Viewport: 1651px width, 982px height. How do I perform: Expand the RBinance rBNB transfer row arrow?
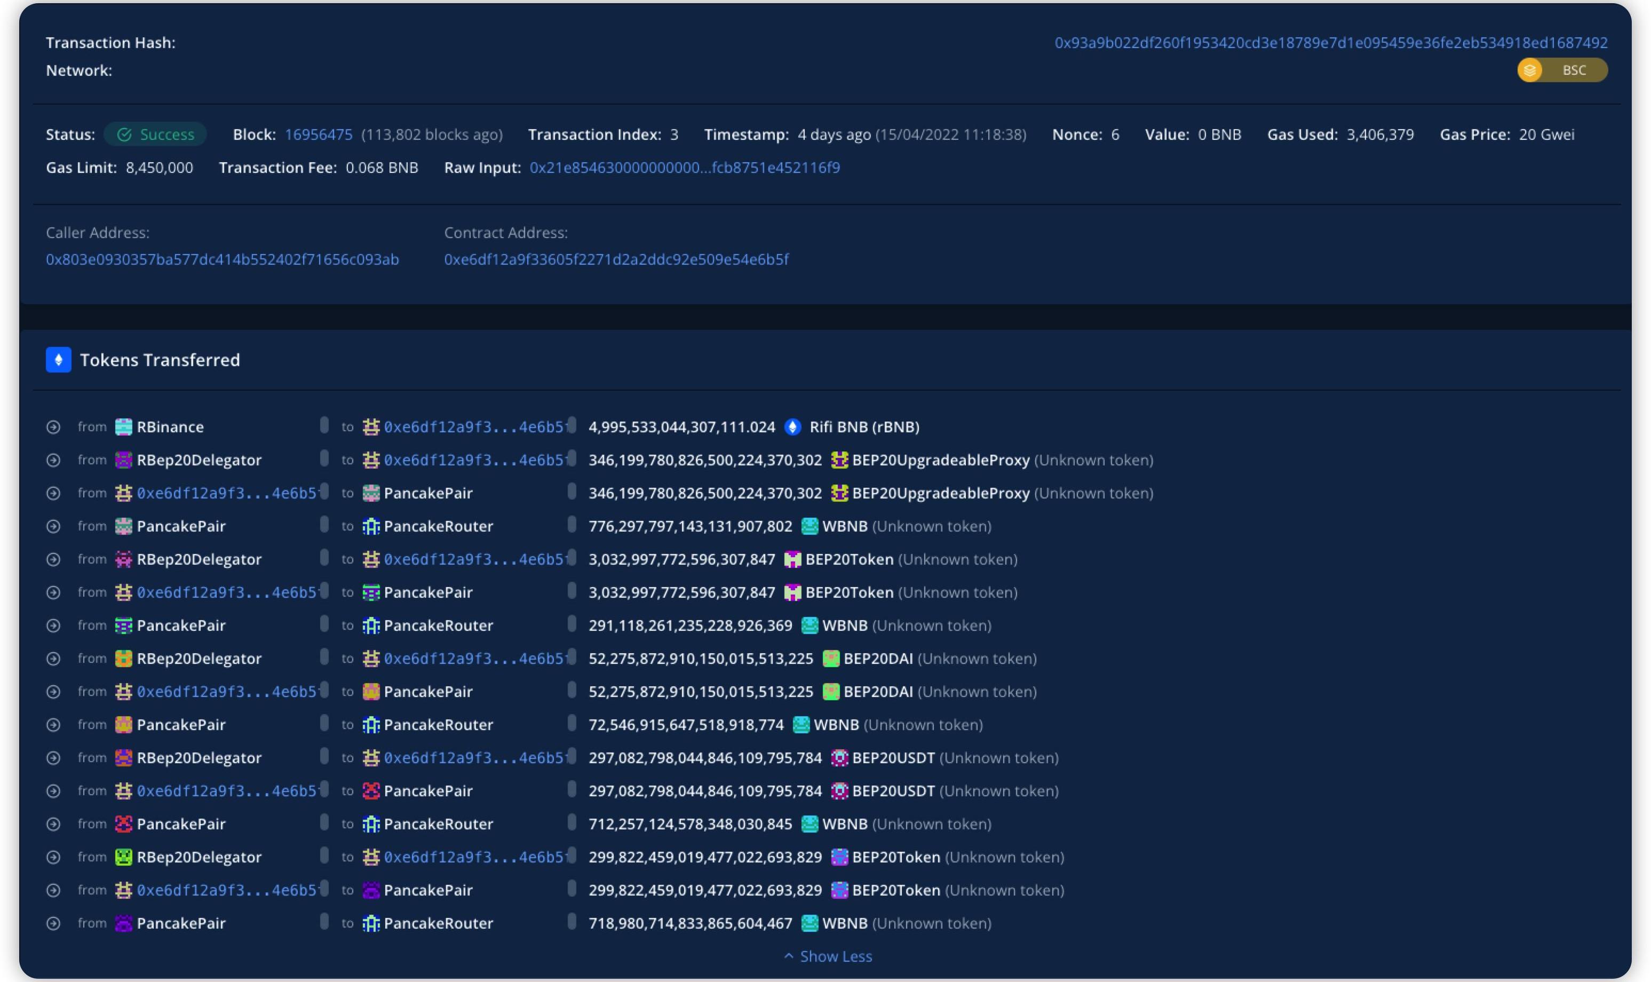coord(53,427)
